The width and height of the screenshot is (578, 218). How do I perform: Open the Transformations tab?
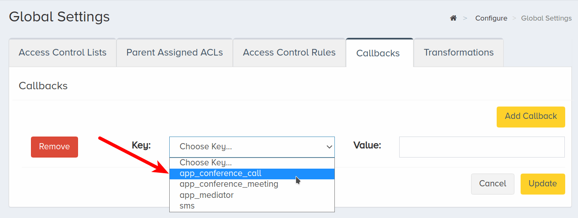click(459, 53)
